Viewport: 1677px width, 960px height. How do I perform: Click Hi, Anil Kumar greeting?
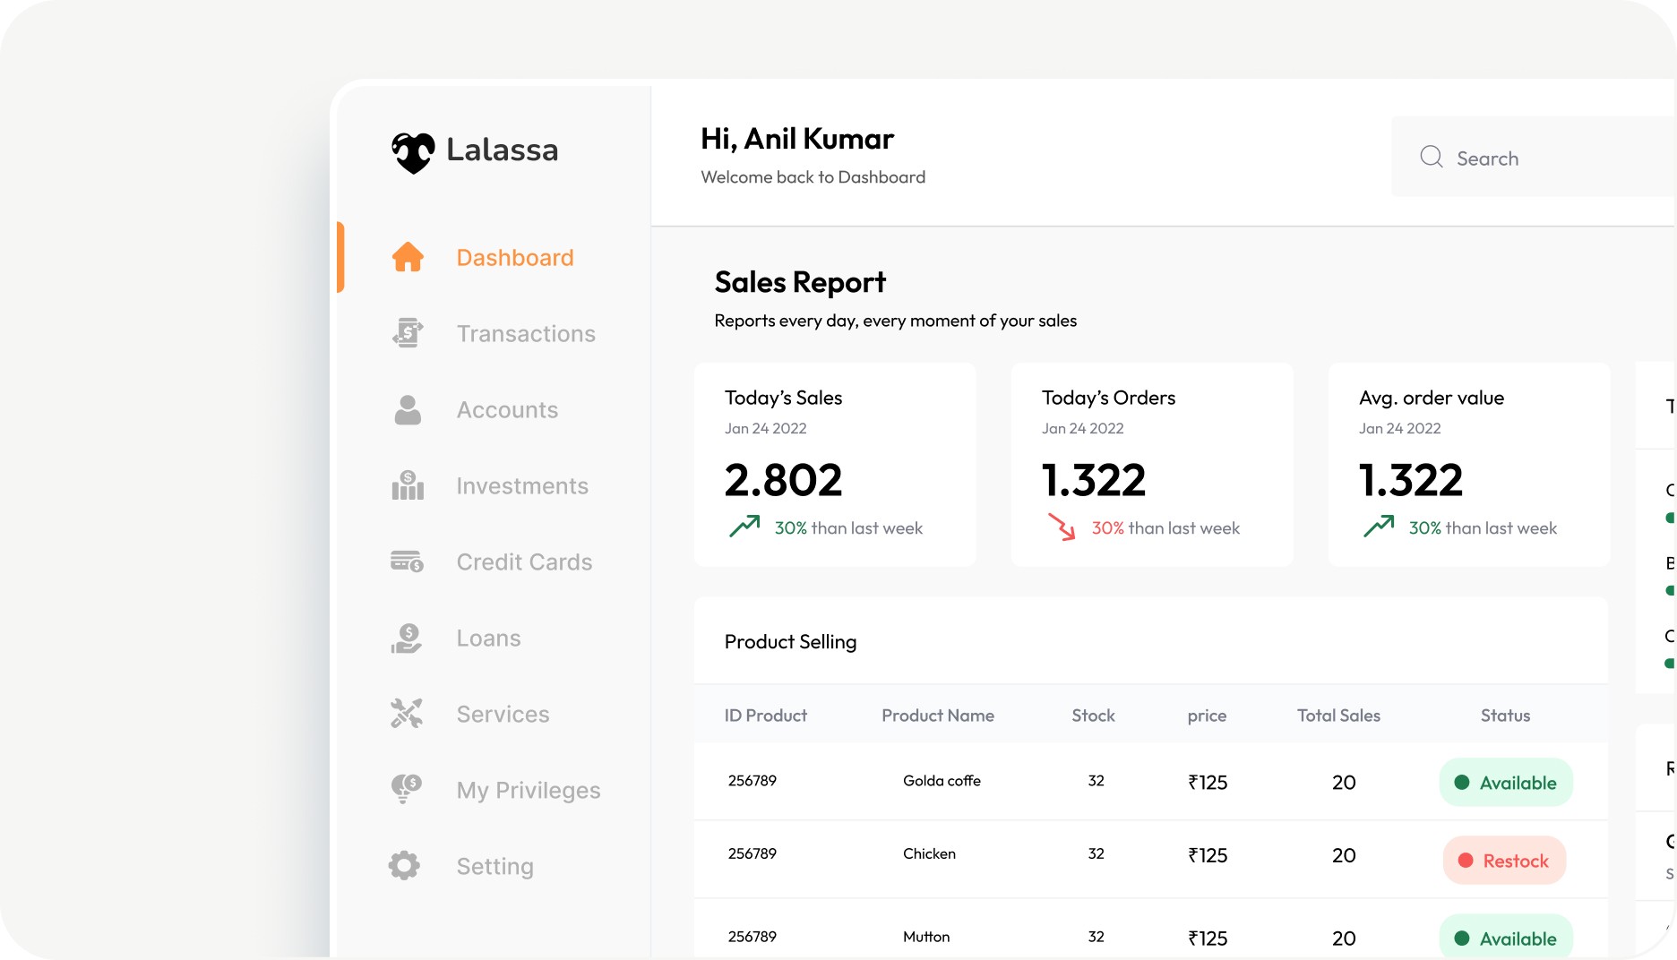(x=797, y=139)
